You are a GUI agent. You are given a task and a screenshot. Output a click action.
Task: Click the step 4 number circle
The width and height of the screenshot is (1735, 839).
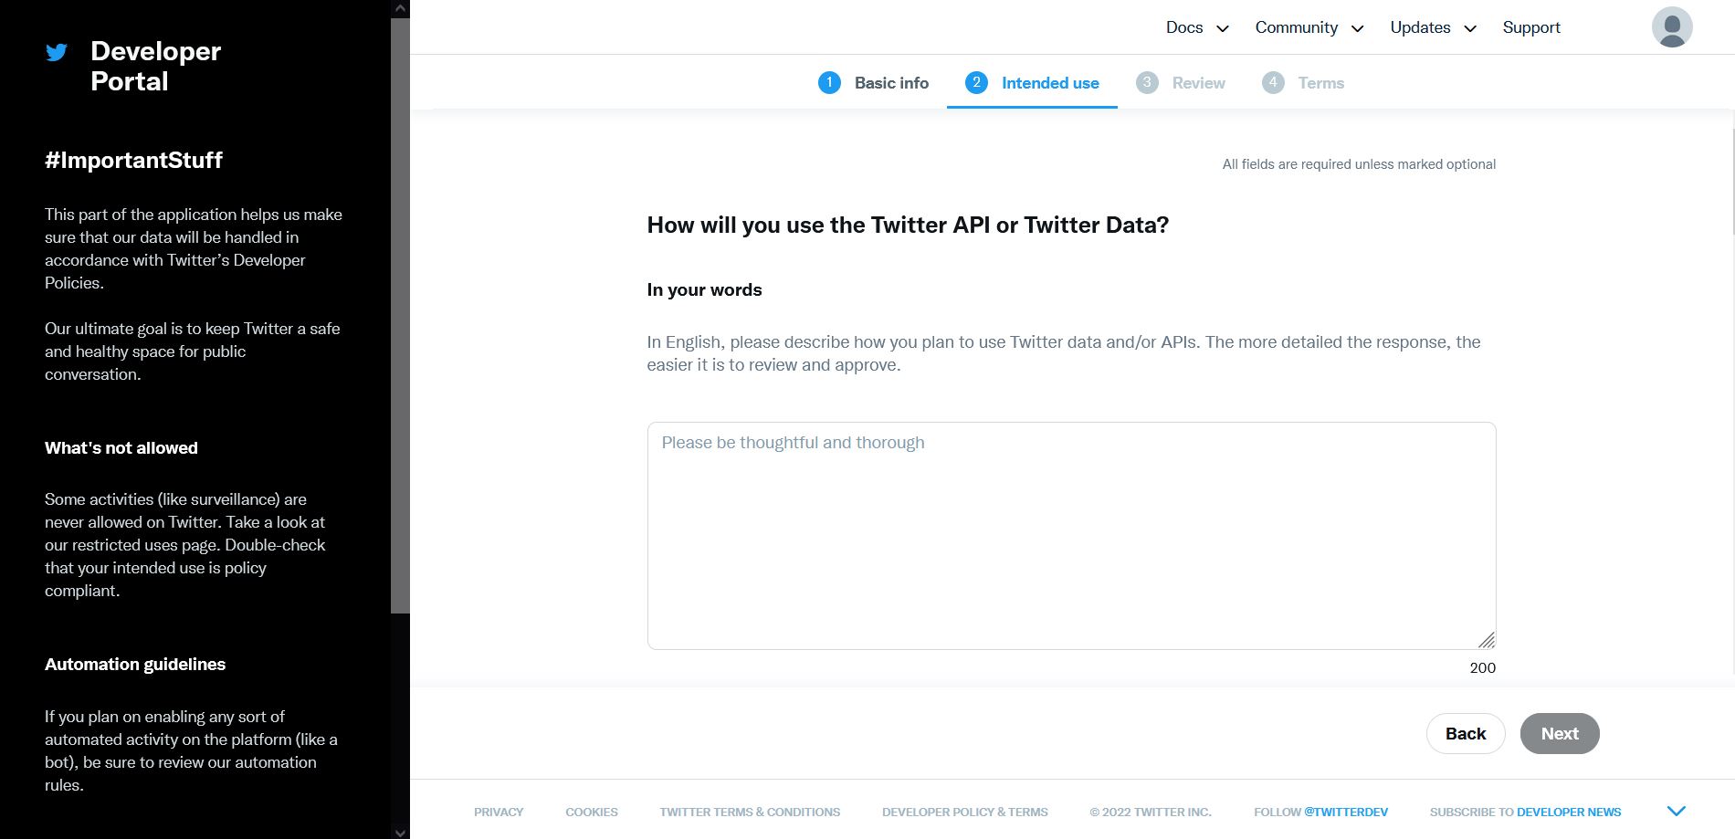pyautogui.click(x=1273, y=83)
